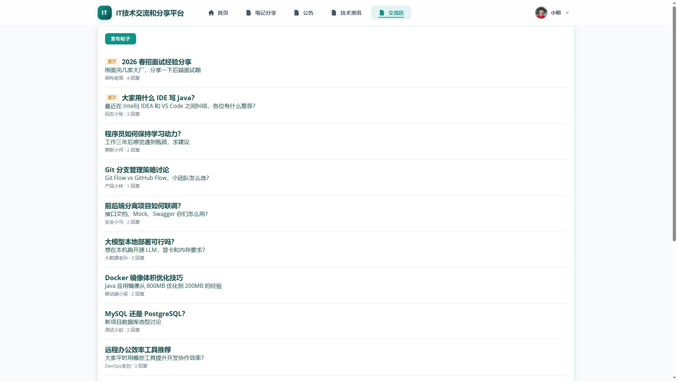The height and width of the screenshot is (381, 677).
Task: Click the document icon beside 交流区
Action: 382,13
